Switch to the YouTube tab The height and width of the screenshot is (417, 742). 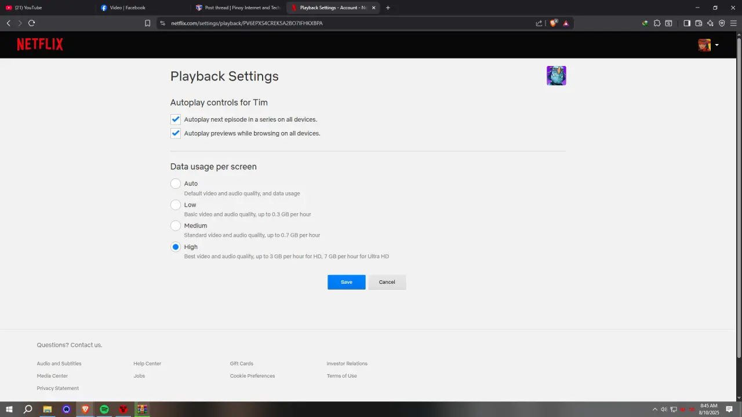(48, 8)
